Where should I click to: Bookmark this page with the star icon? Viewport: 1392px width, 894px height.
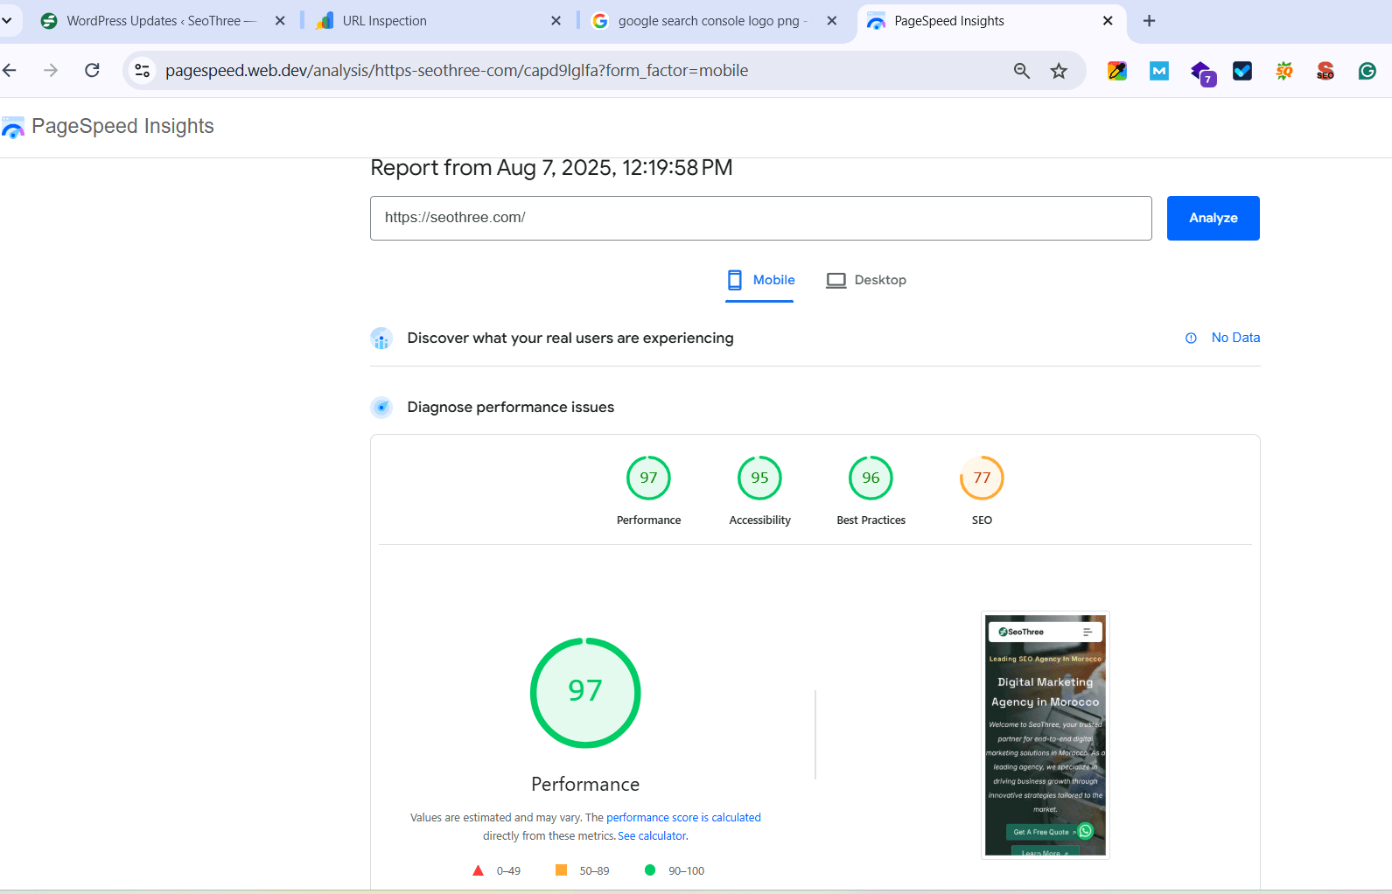click(x=1059, y=71)
